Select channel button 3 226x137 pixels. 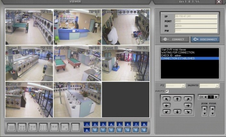[x=103, y=124]
